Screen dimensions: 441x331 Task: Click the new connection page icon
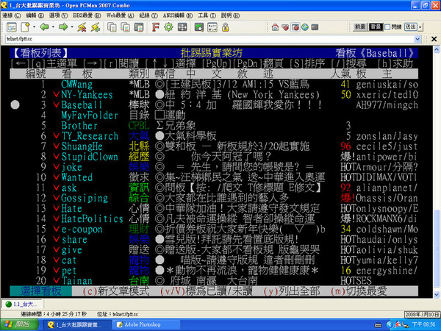tap(25, 27)
